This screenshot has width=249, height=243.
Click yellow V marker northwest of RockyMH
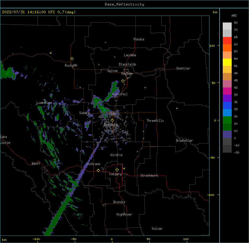[51, 53]
